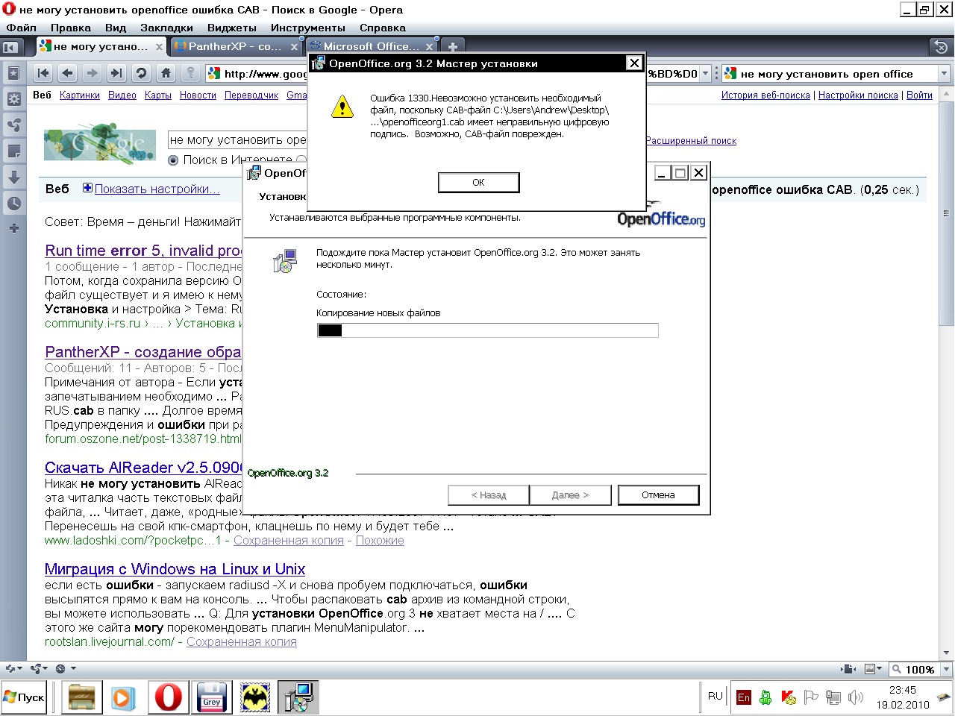Expand Показать настройки plus expander
Viewport: 955px width, 716px height.
pyautogui.click(x=87, y=188)
